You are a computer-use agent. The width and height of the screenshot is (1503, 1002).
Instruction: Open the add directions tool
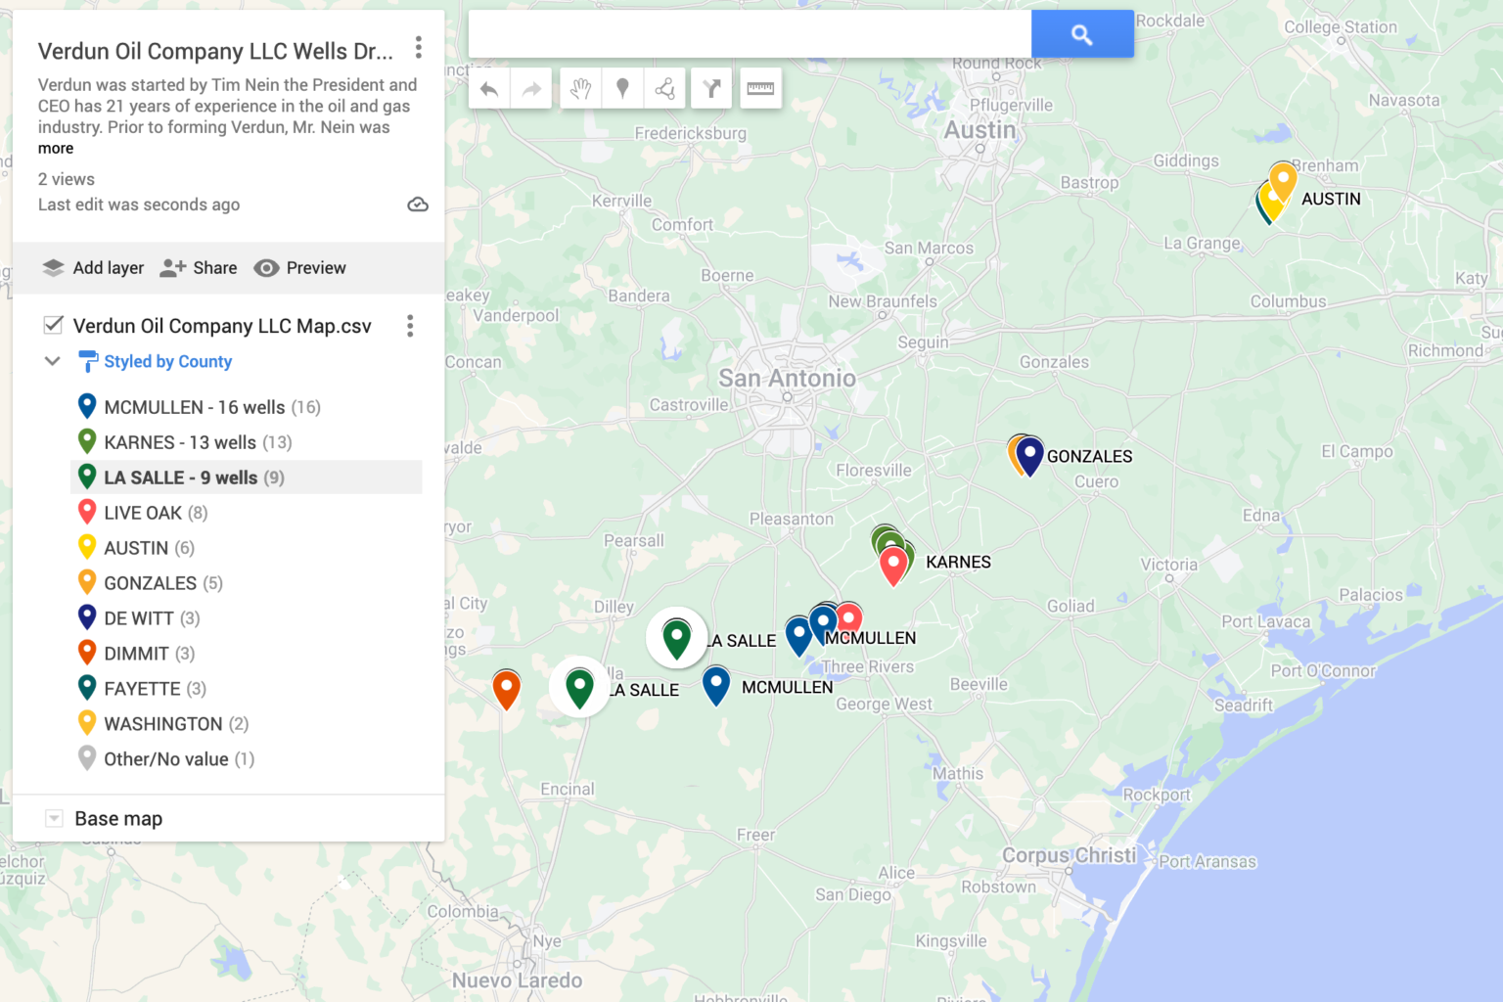(x=711, y=89)
